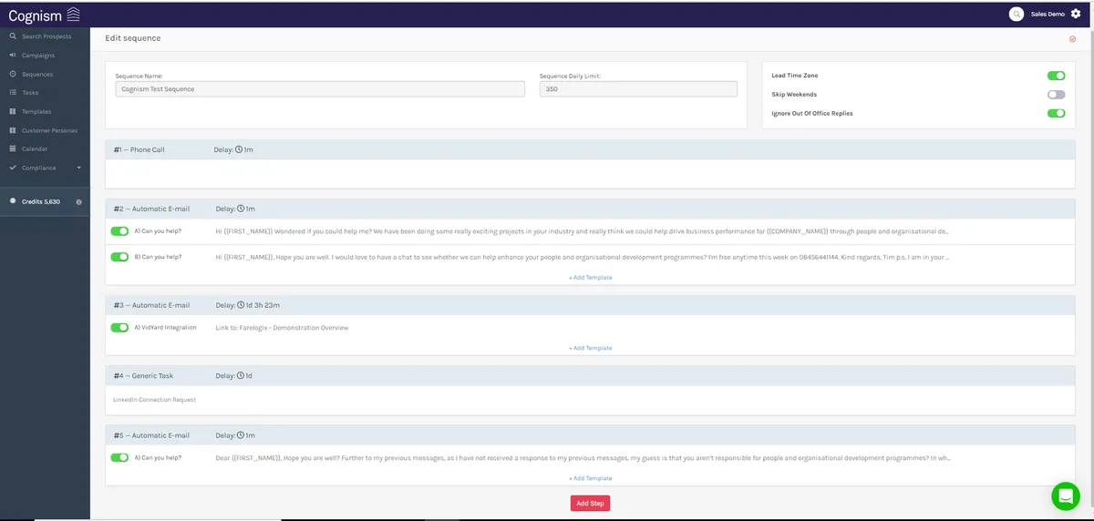Click Add Template under step #5
The image size is (1094, 521).
[590, 478]
